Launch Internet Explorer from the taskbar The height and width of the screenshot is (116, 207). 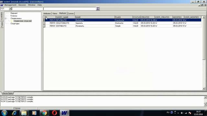point(14,113)
